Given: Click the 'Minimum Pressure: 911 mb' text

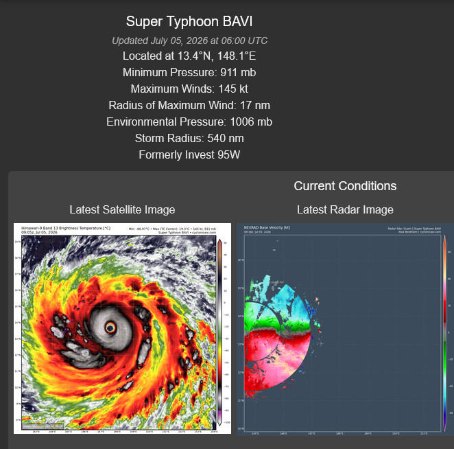Looking at the screenshot, I should (x=189, y=73).
